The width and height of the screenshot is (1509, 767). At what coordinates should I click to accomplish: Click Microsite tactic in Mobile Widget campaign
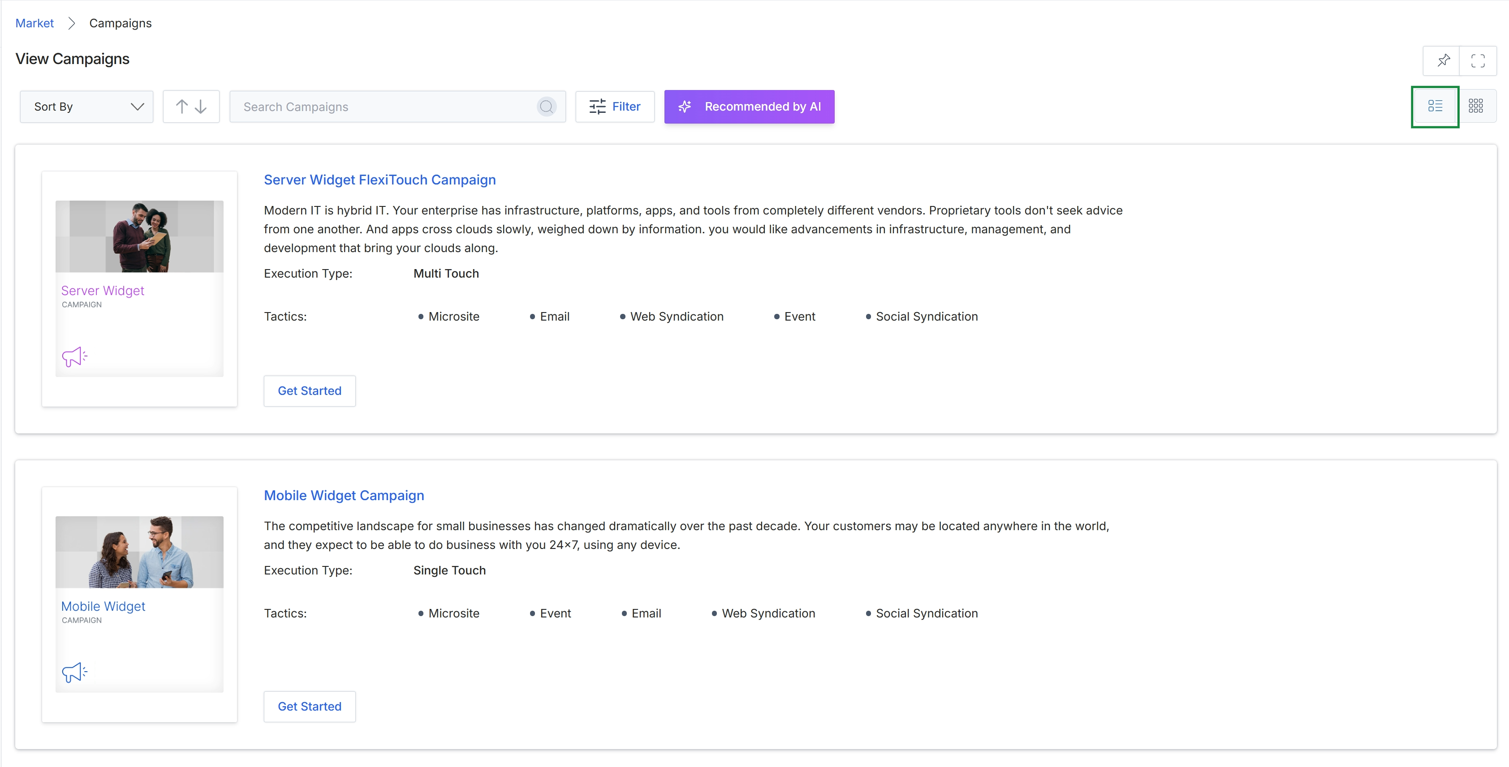click(x=453, y=613)
